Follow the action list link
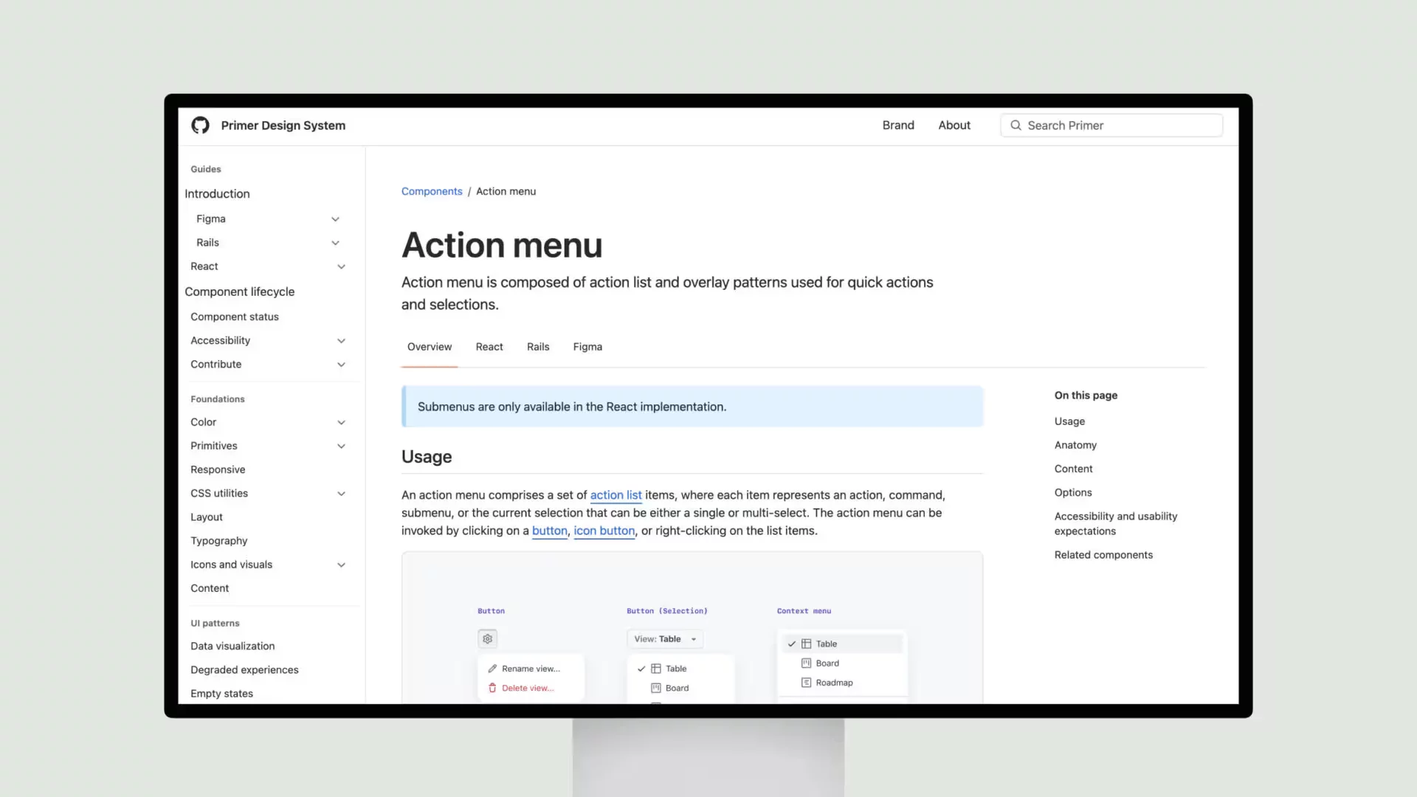 click(616, 495)
